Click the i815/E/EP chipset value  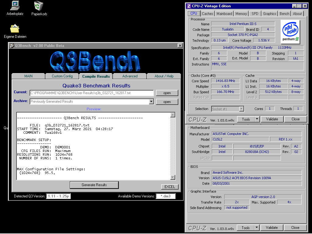click(257, 146)
